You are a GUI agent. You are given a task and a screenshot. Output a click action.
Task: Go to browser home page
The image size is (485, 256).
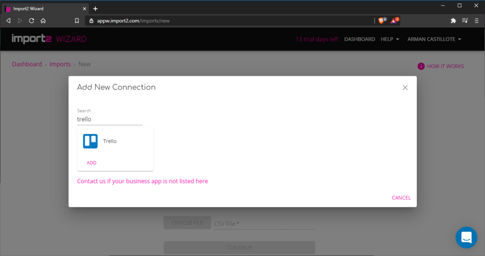click(43, 21)
